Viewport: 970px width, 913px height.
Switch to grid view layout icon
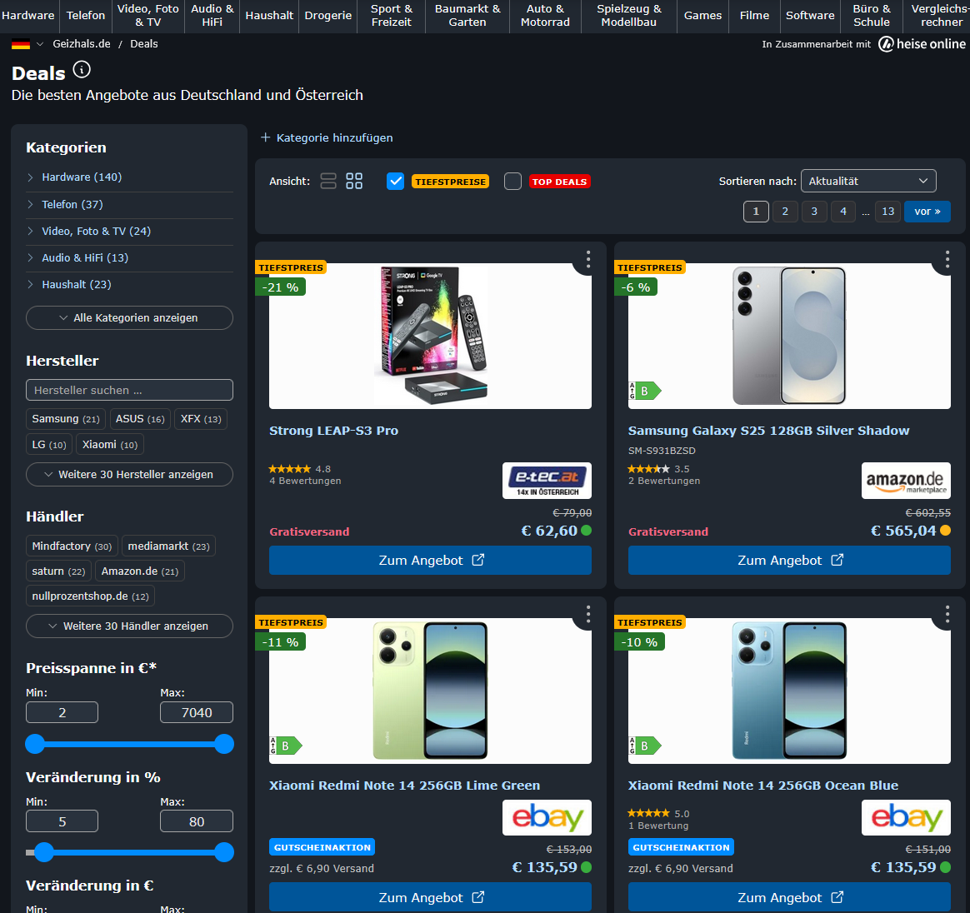354,182
